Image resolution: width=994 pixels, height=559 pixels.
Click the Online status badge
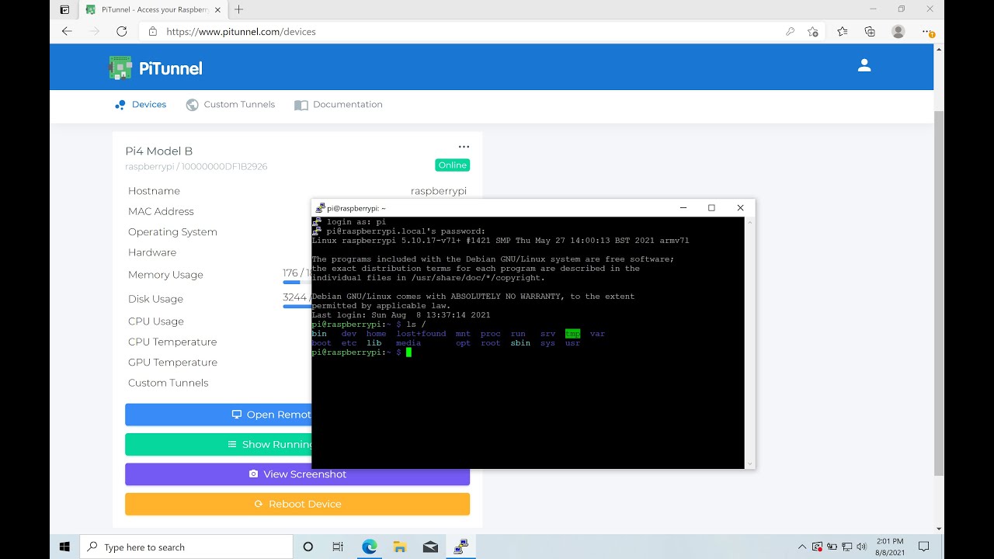coord(452,165)
